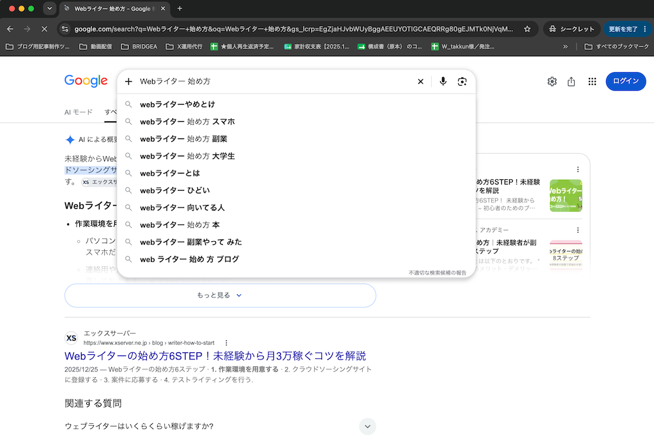654x436 pixels.
Task: Select suggestion webライターやめとけ
Action: (296, 104)
